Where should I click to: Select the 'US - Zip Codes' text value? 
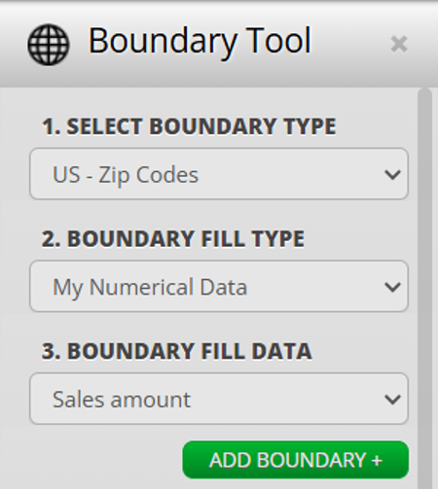tap(126, 175)
